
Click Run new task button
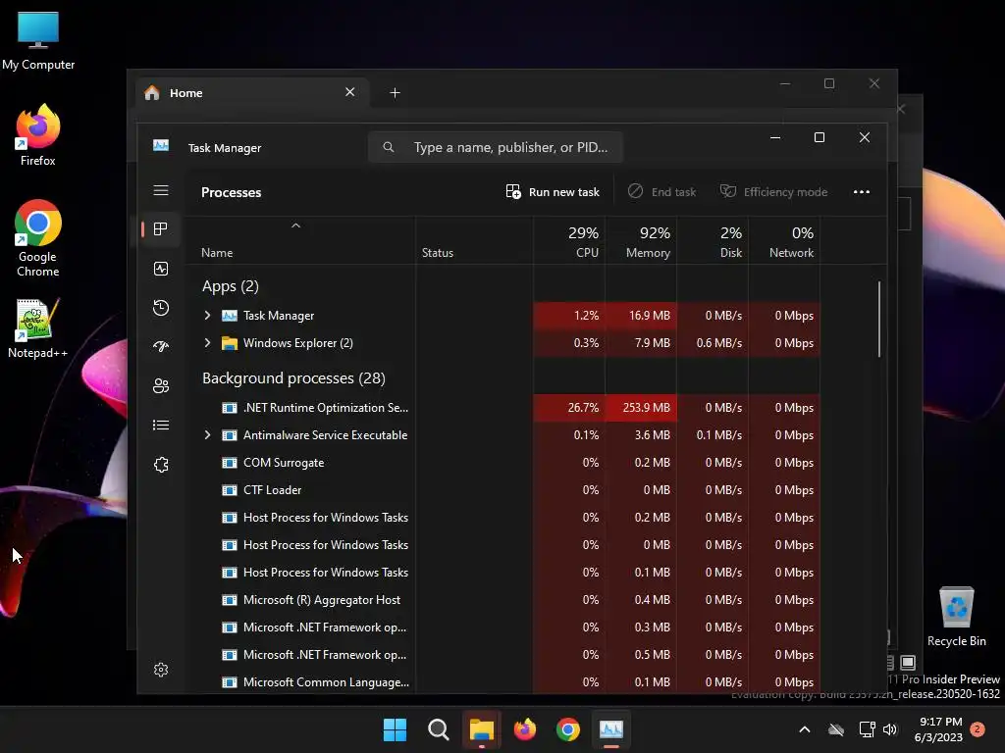tap(553, 192)
